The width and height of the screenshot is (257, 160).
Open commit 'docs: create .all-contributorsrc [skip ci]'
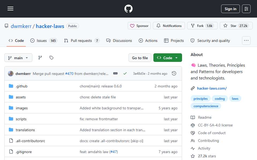click(x=111, y=141)
